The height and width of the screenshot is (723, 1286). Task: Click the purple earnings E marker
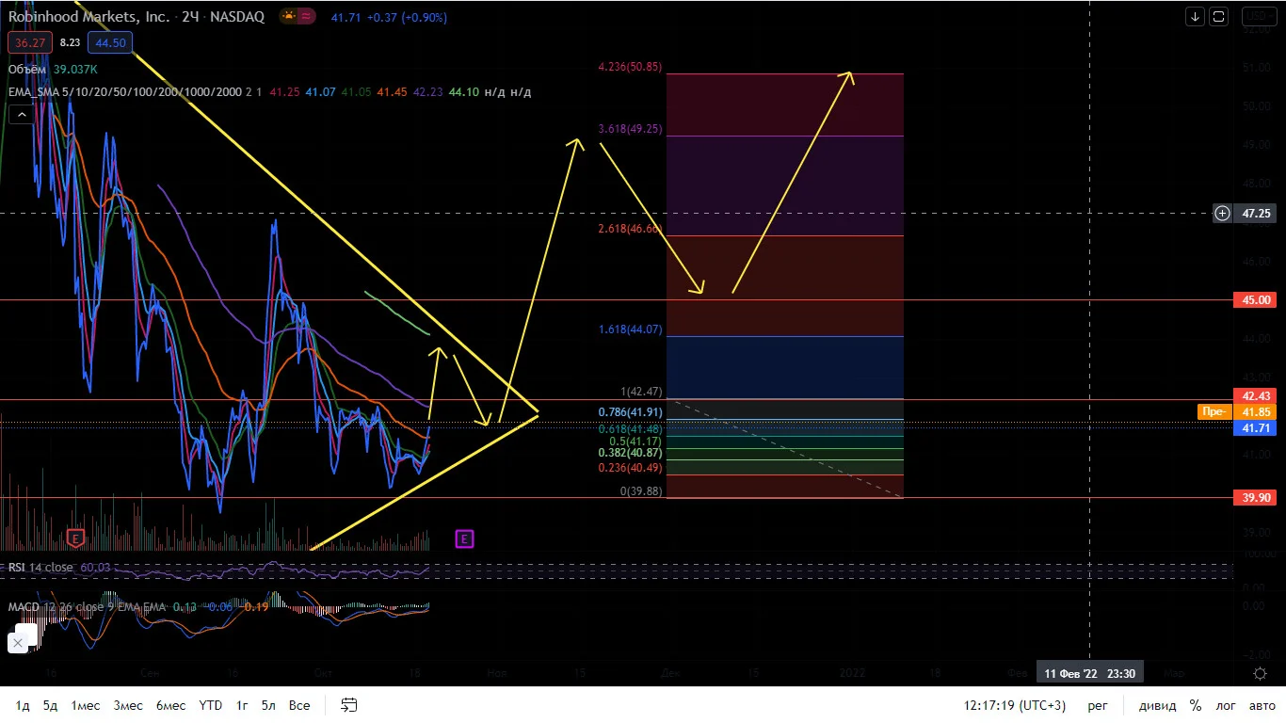click(x=464, y=538)
